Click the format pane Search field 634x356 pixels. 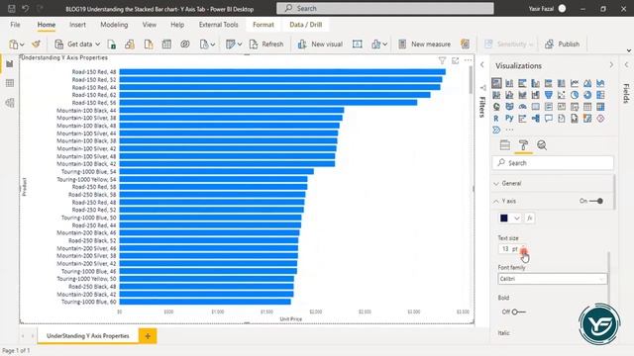tap(553, 163)
